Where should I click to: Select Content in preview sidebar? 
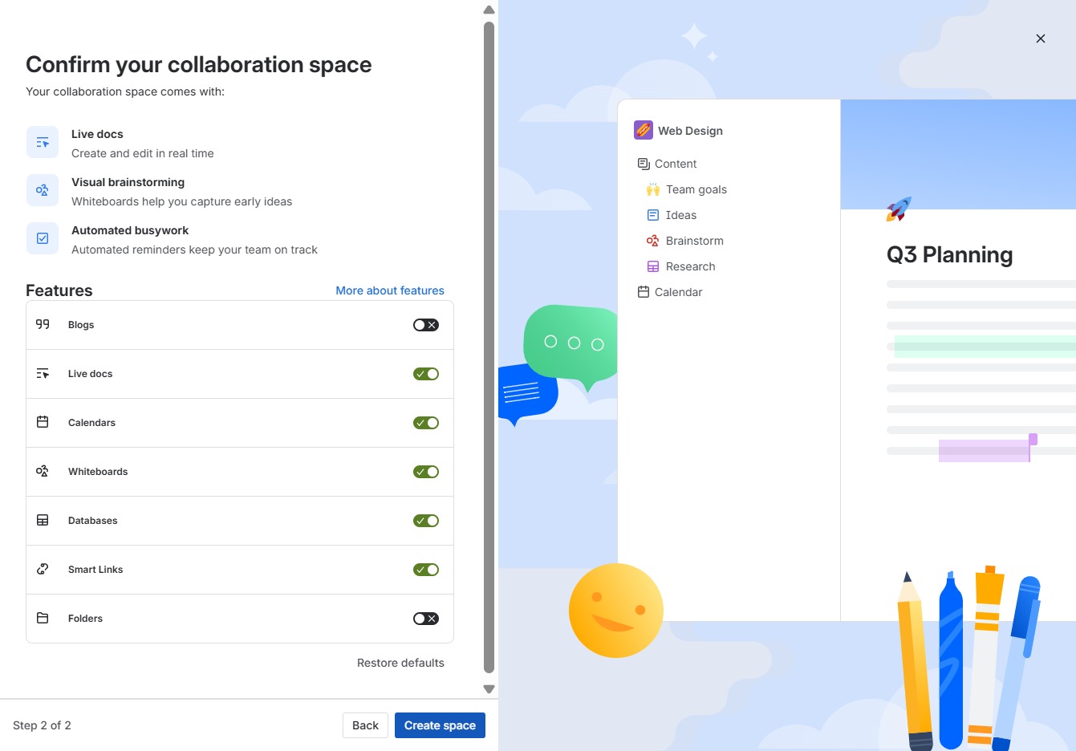676,164
